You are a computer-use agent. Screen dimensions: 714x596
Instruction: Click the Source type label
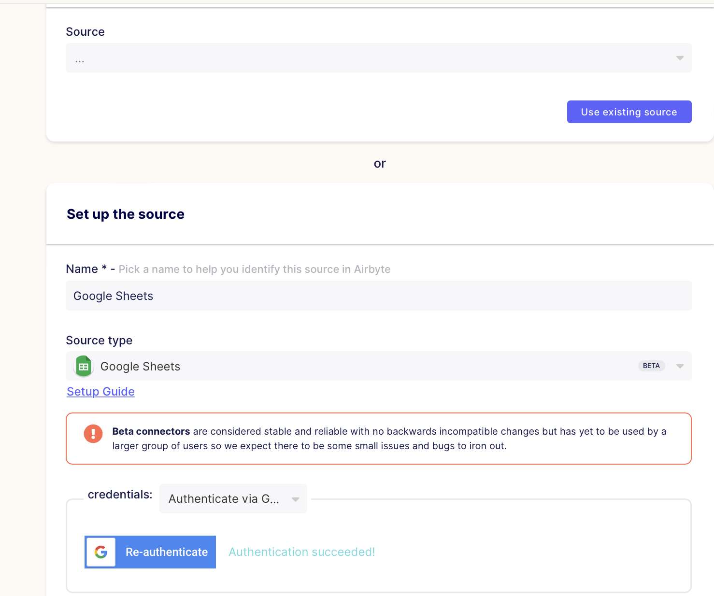point(99,341)
